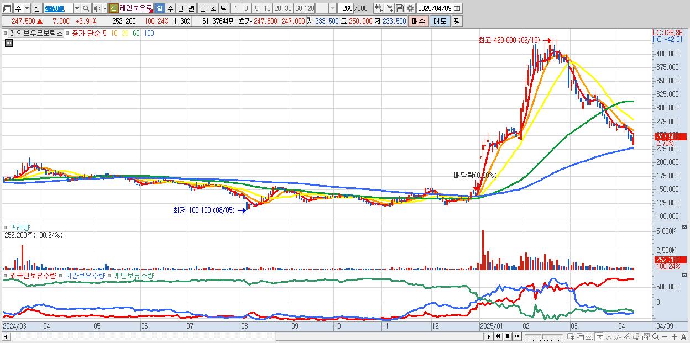This screenshot has width=690, height=343.
Task: Click the trend line tool icon
Action: 608,336
